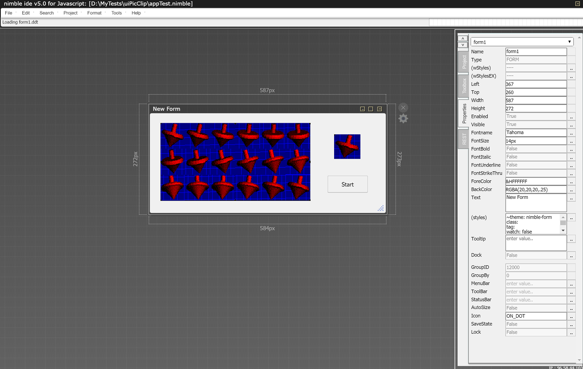Click the Height property field
This screenshot has height=369, width=583.
pyautogui.click(x=536, y=109)
